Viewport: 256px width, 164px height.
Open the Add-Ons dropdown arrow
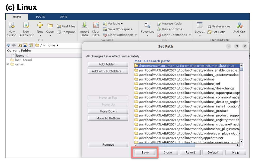click(x=239, y=35)
